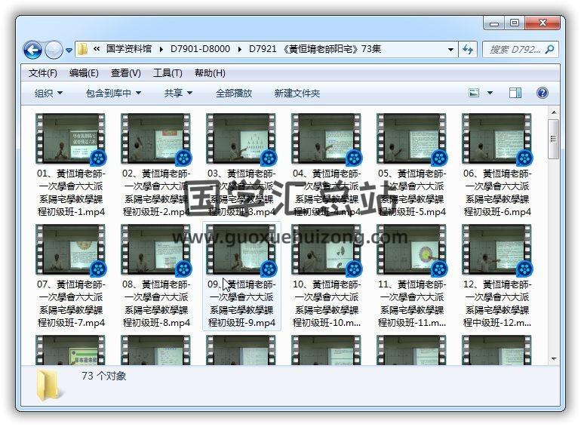This screenshot has width=581, height=427.
Task: Click filename text starting with 08、黃恒堉老師
Action: pos(156,304)
